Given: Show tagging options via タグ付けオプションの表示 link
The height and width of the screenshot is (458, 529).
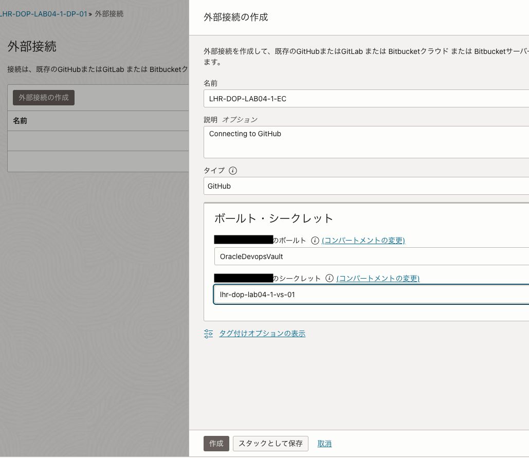Looking at the screenshot, I should [x=262, y=333].
